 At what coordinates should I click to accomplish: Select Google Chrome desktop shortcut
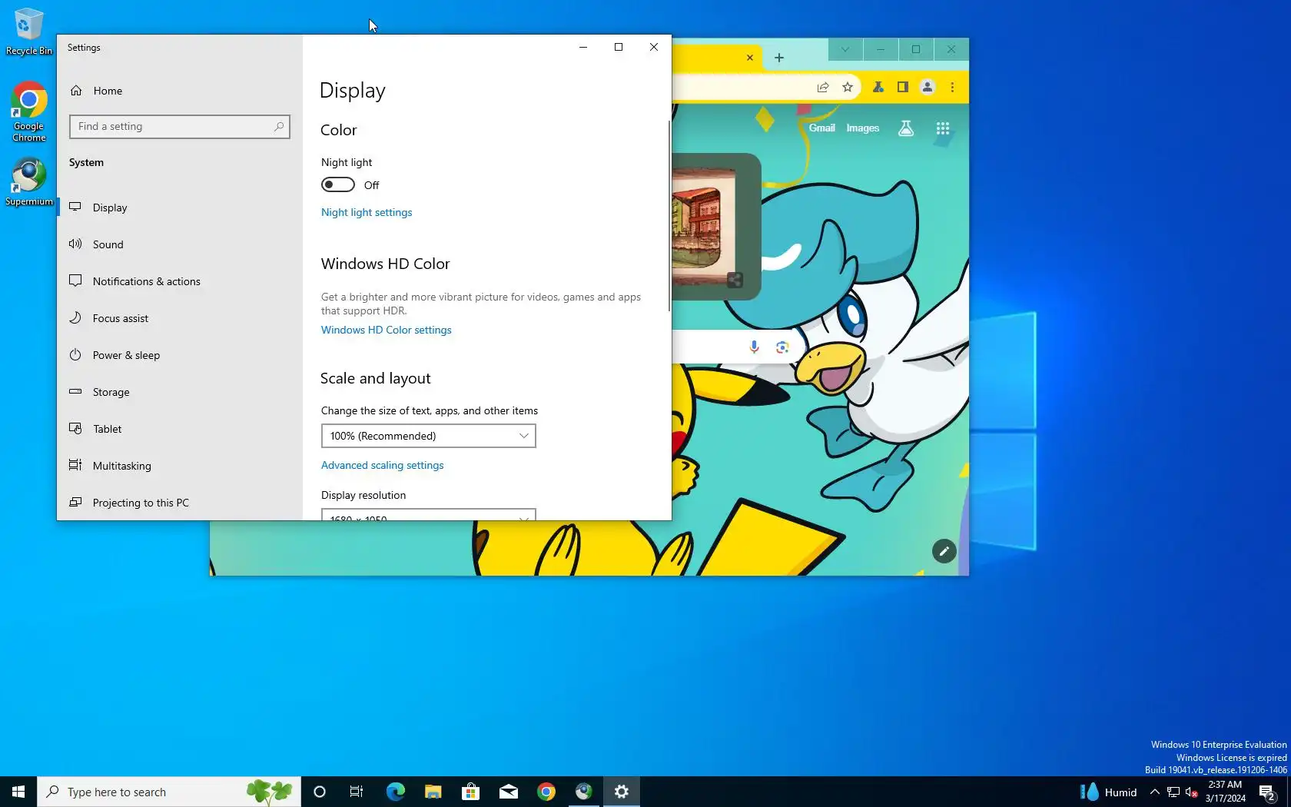[29, 111]
